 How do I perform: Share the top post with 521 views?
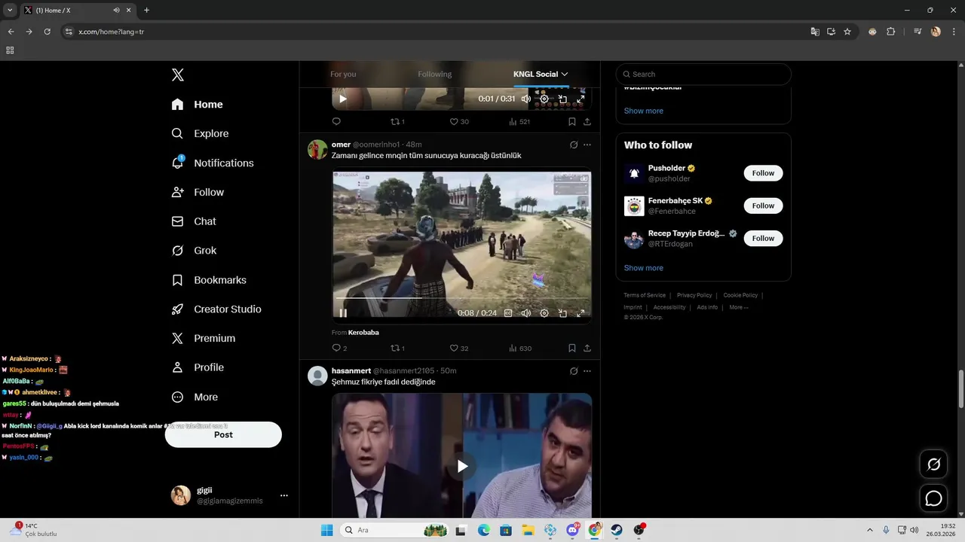(x=587, y=121)
